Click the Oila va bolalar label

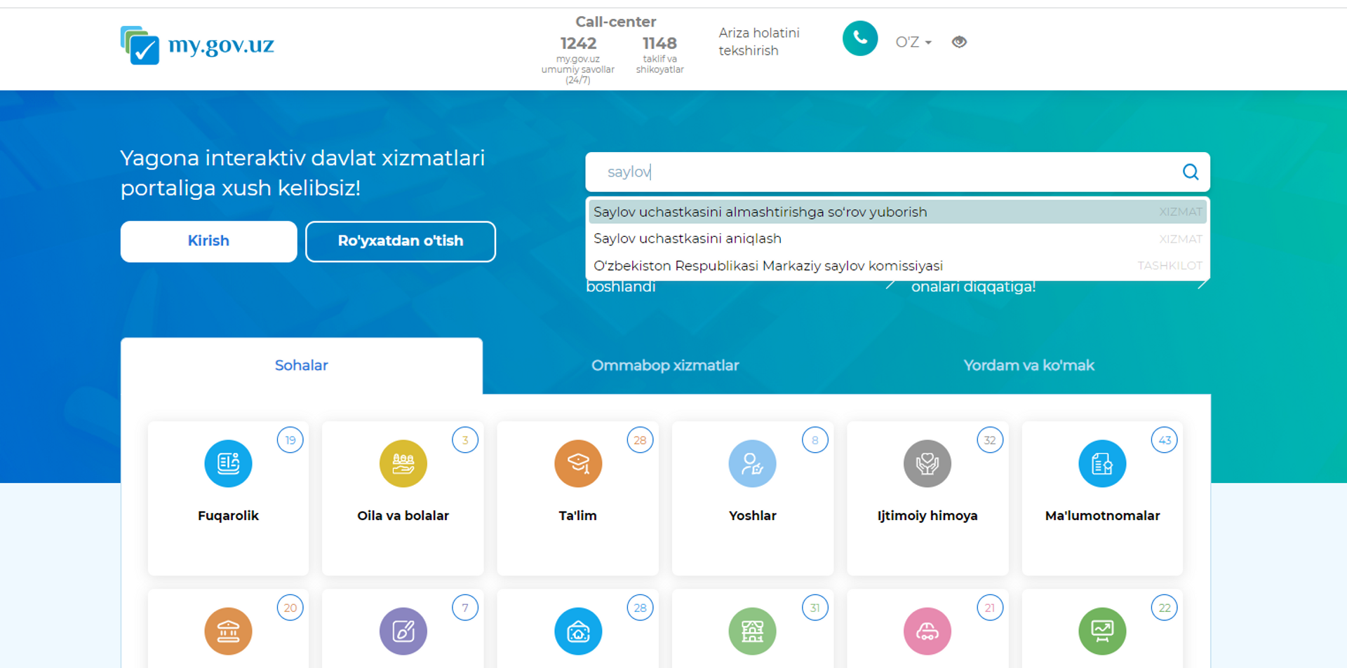pos(403,516)
